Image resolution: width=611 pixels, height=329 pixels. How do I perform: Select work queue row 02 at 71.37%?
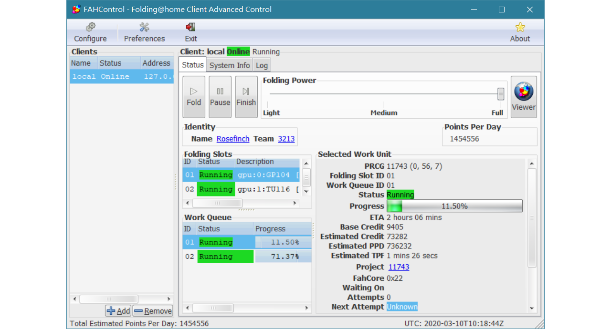(x=247, y=257)
